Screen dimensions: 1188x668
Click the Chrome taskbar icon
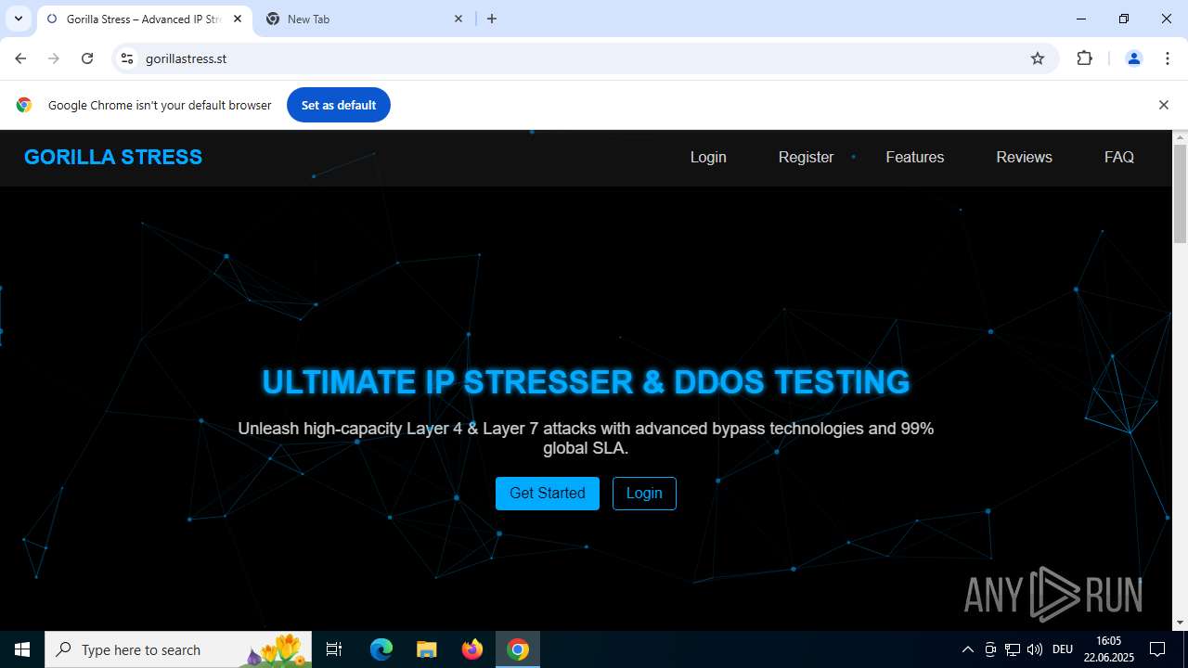518,649
